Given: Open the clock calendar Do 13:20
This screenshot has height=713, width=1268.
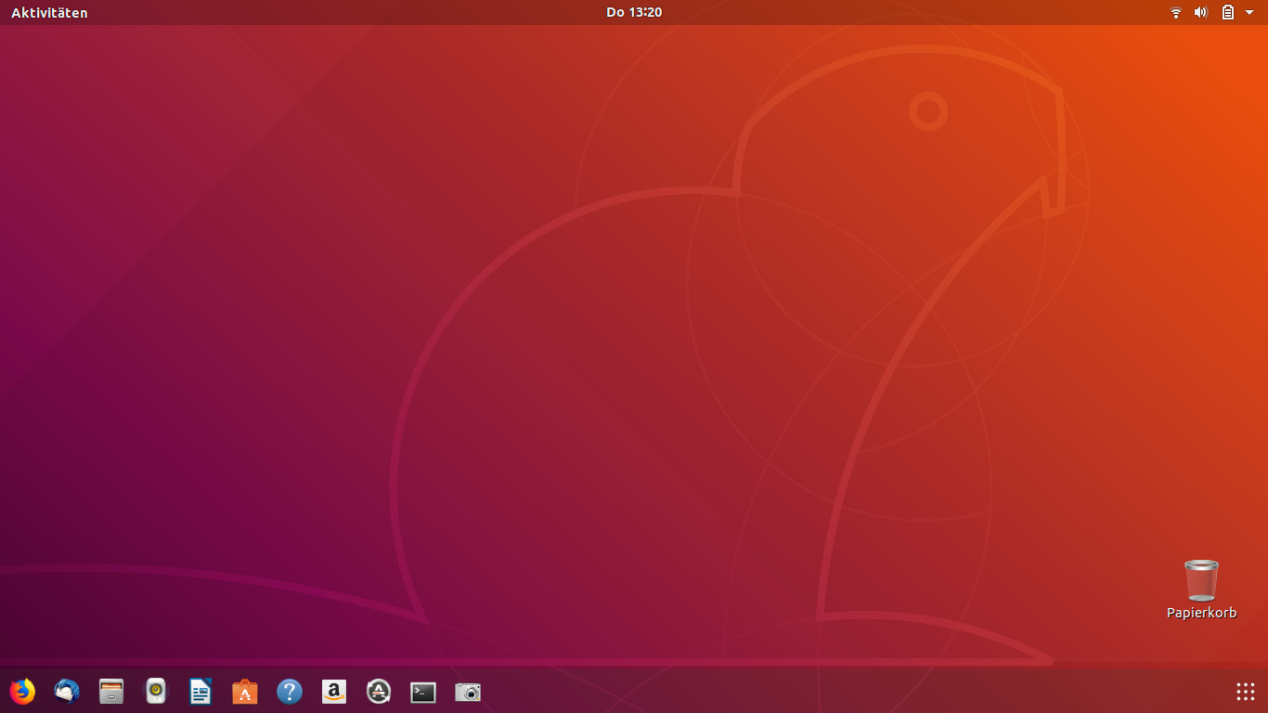Looking at the screenshot, I should (x=634, y=12).
